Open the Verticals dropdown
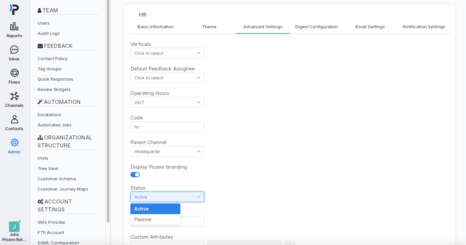The height and width of the screenshot is (245, 466). click(167, 53)
